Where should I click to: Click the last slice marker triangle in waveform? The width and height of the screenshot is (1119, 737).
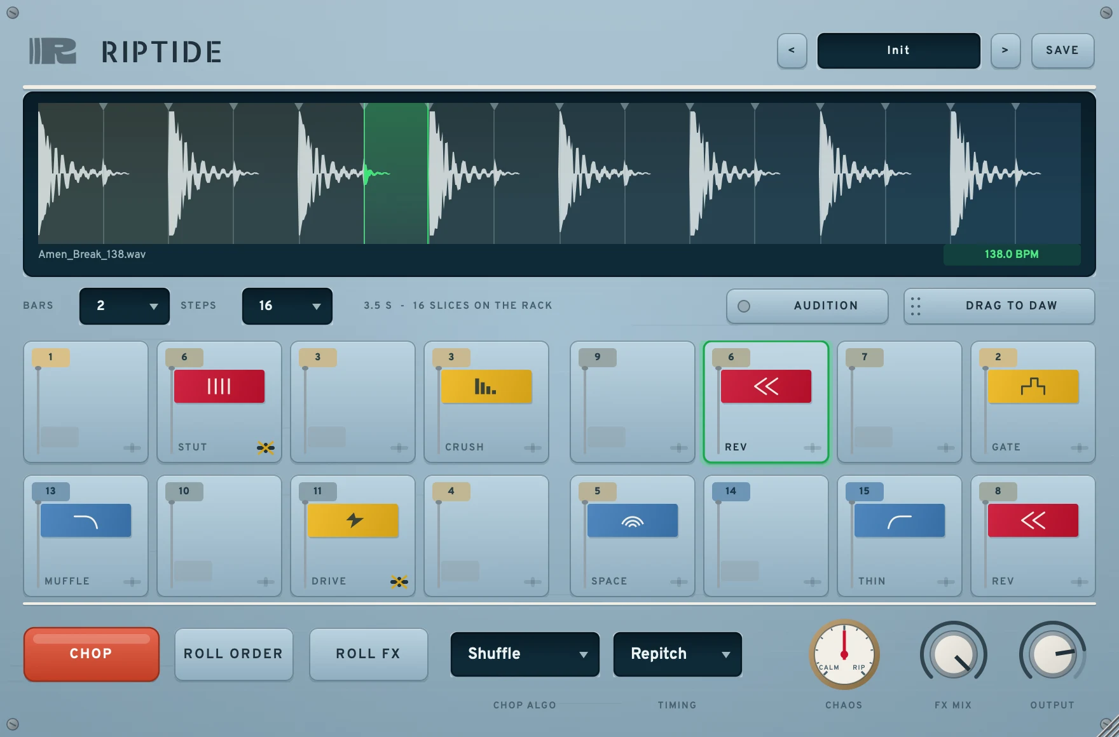(1015, 107)
